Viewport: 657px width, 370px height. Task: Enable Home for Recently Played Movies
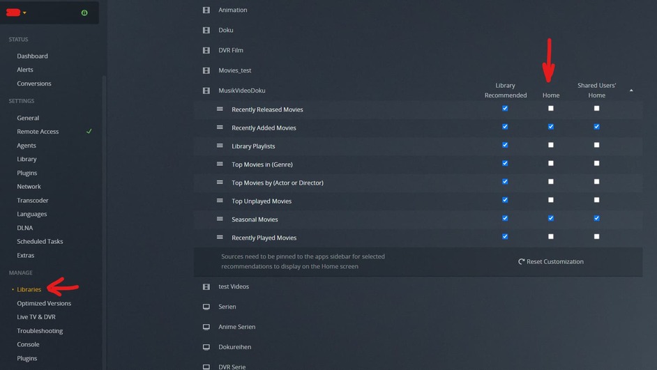(550, 236)
